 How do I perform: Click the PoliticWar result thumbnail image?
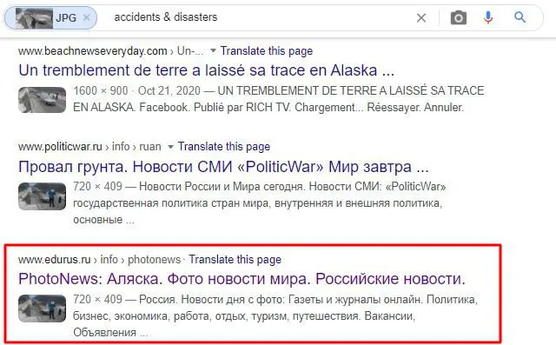click(43, 196)
